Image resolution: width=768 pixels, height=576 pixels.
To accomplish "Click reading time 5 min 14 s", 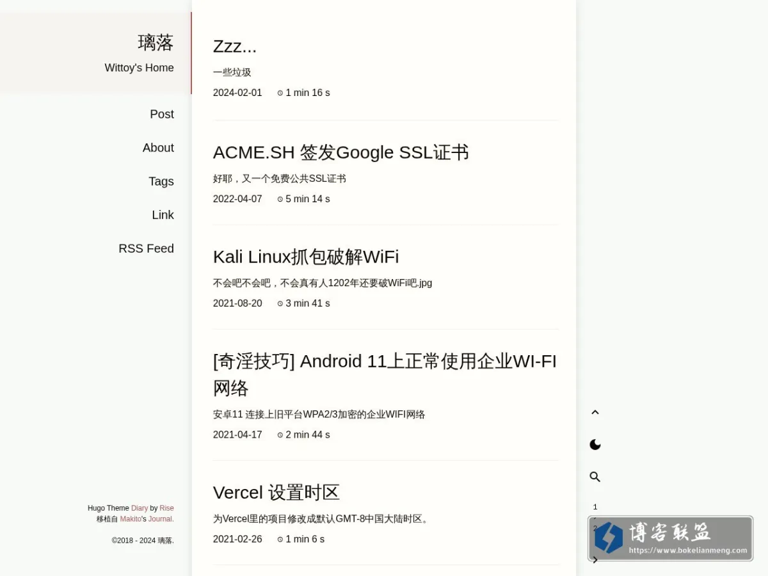I will (304, 199).
